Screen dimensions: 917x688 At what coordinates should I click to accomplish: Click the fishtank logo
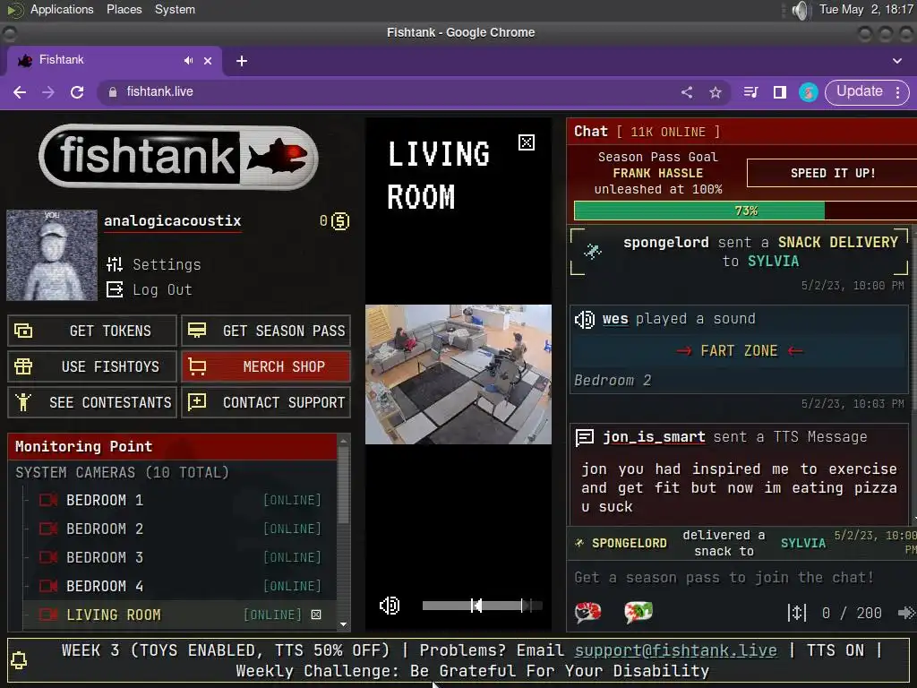click(178, 157)
